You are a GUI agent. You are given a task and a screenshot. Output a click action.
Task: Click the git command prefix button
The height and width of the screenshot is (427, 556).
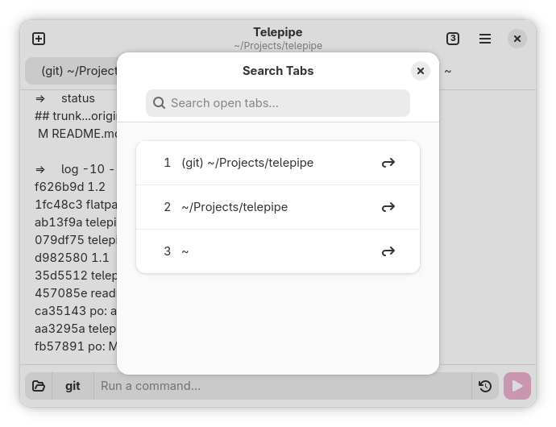coord(73,386)
